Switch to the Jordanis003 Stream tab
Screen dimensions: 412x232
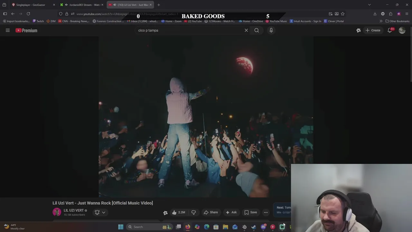coord(82,5)
